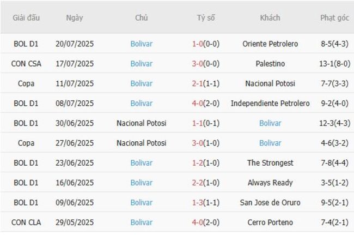Select the 13-1(8-0) corner kick statistic
The image size is (354, 235).
tap(334, 64)
